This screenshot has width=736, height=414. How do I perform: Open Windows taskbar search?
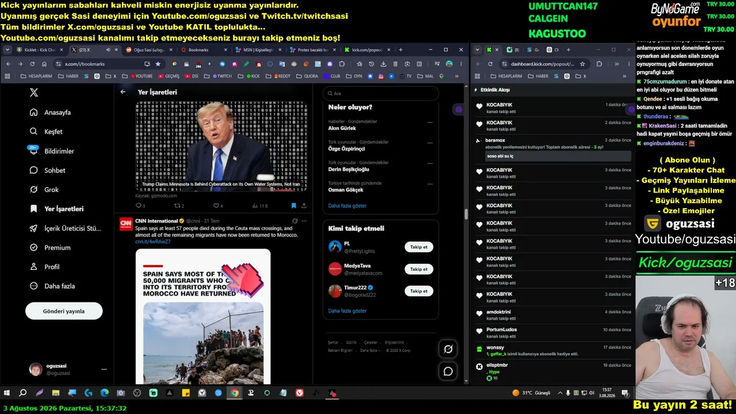(x=23, y=393)
